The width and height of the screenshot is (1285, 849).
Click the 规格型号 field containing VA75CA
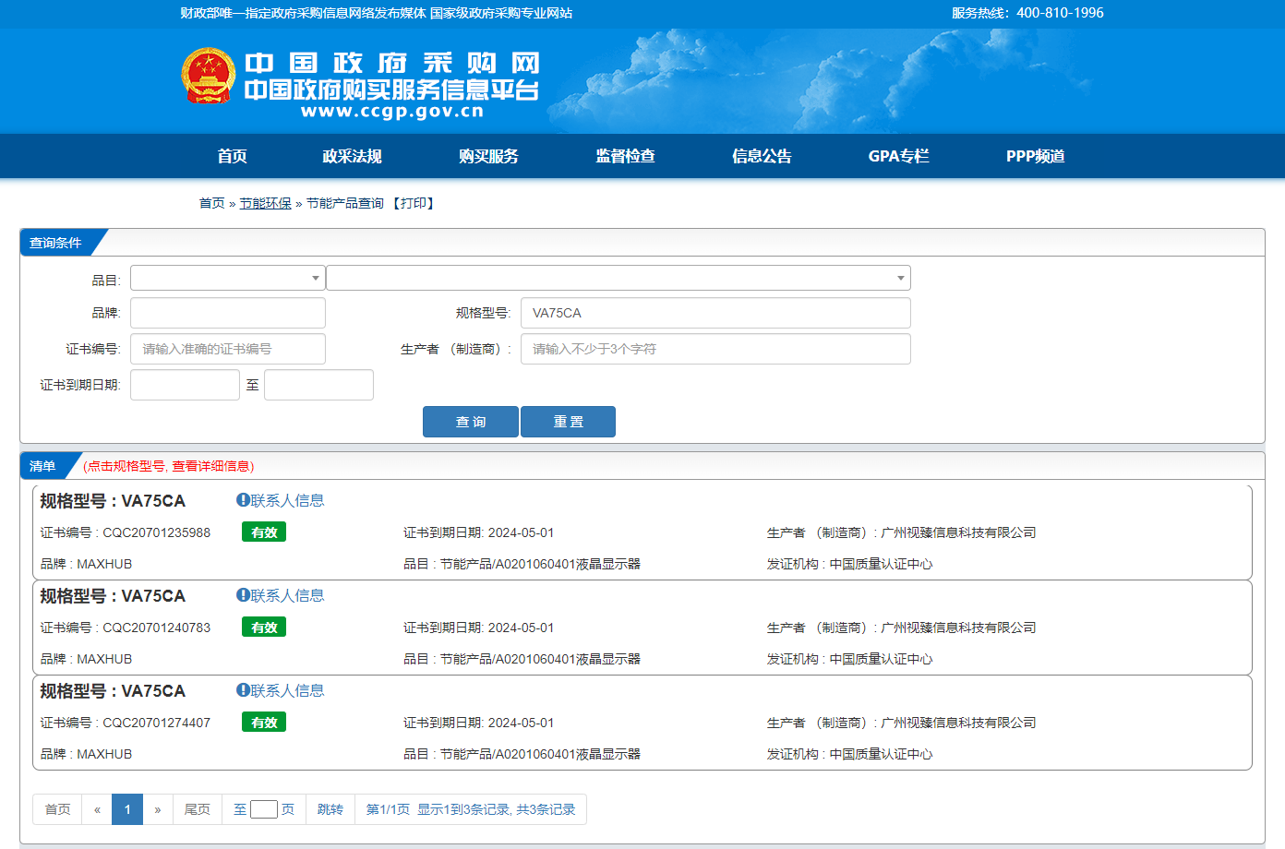click(x=715, y=313)
